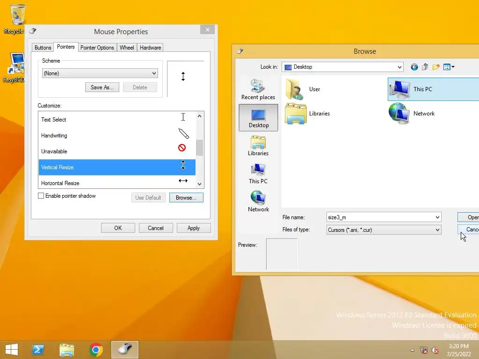Click the network status tray icon
The height and width of the screenshot is (359, 479).
[424, 350]
